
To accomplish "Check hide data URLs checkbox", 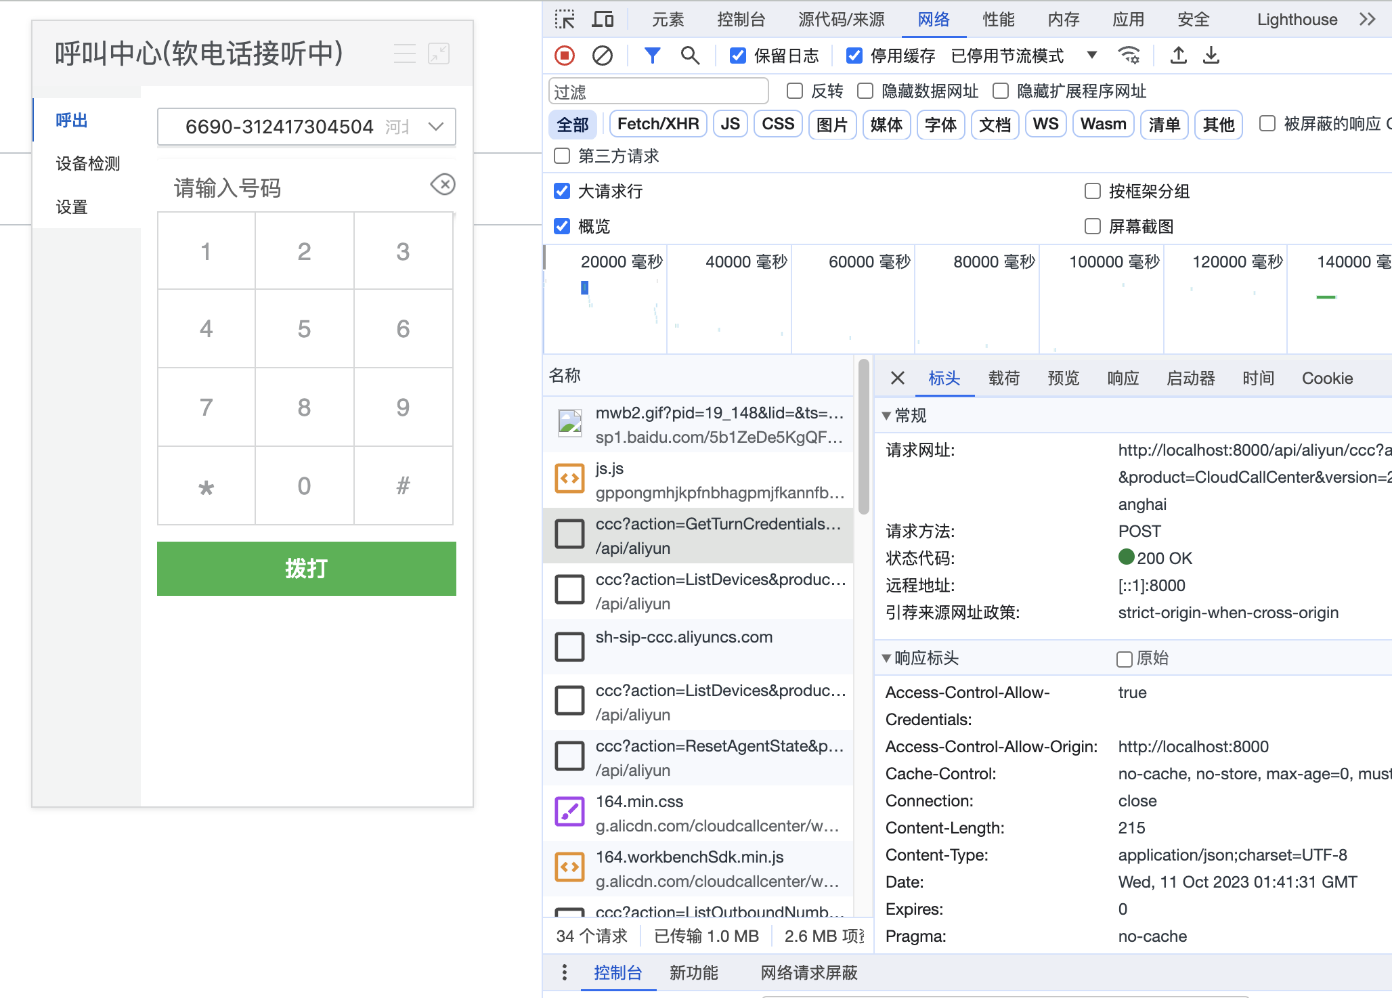I will 865,91.
